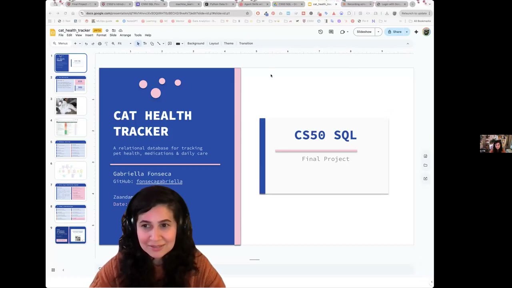The height and width of the screenshot is (288, 512).
Task: Click the CS50 SQL slide title text
Action: 325,135
